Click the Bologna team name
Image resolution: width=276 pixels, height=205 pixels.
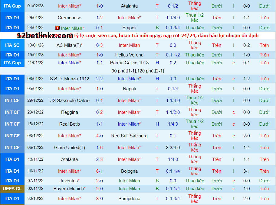[x=129, y=171]
